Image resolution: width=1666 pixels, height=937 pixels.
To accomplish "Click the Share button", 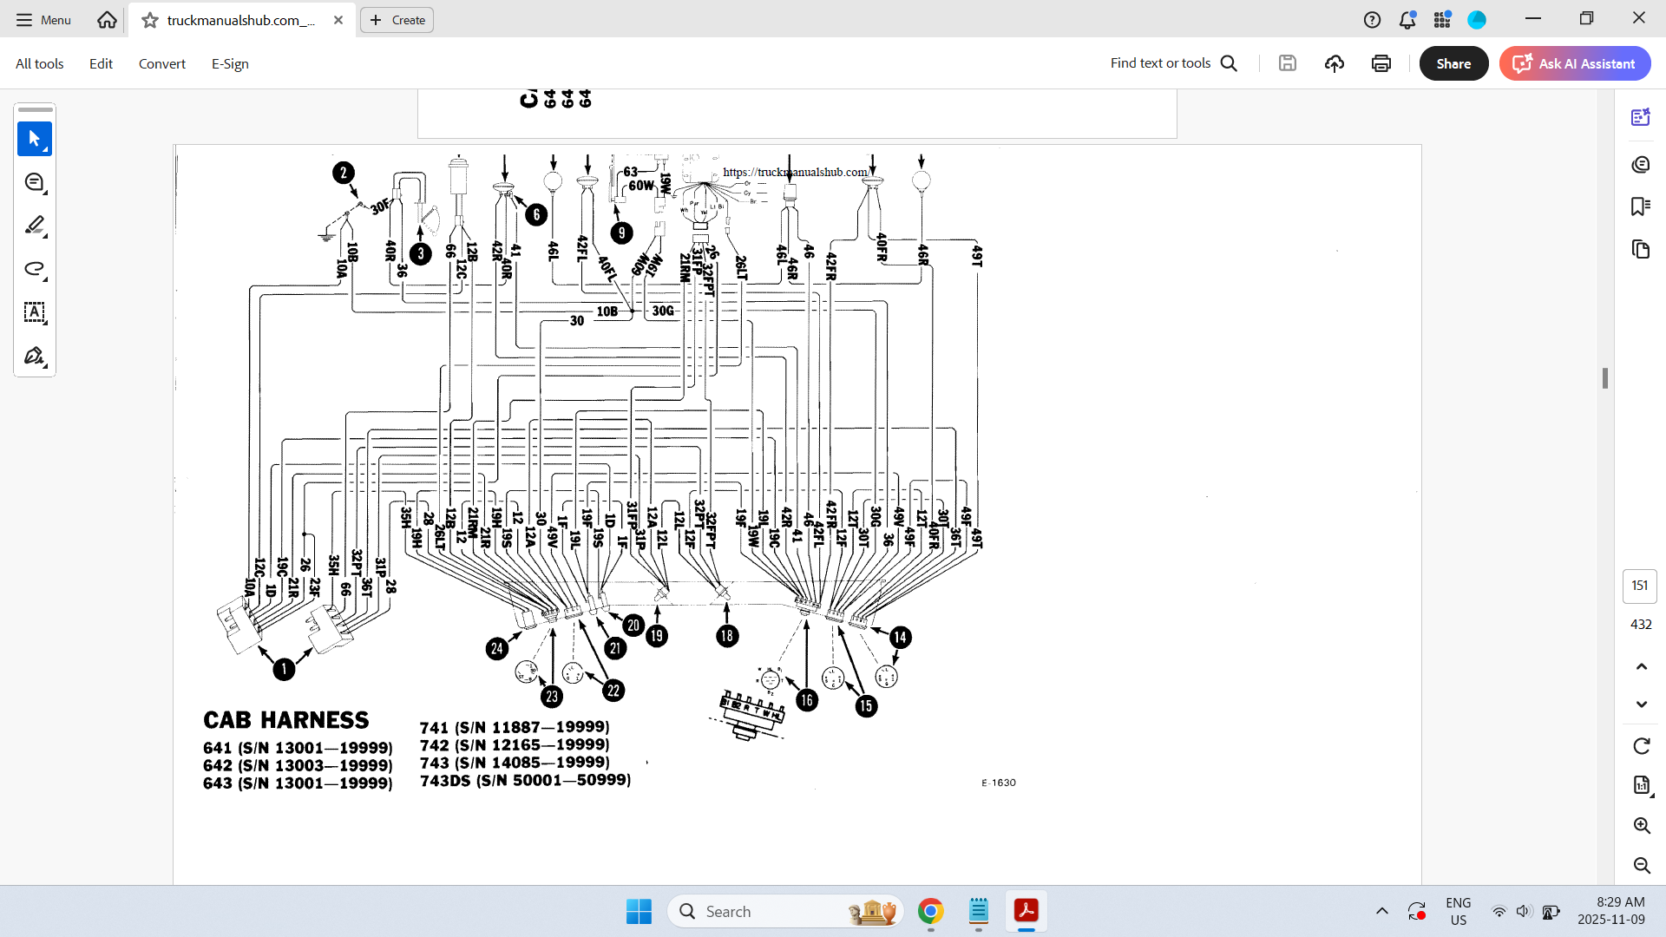I will coord(1453,63).
